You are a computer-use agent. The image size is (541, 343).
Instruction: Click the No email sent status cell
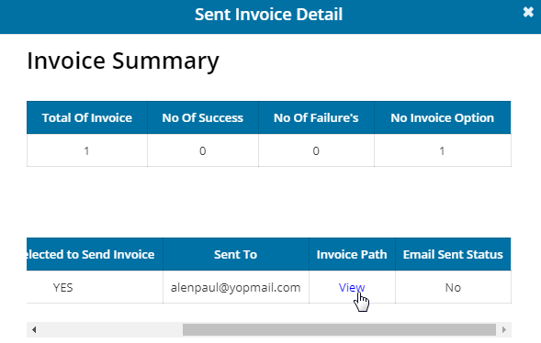click(453, 287)
